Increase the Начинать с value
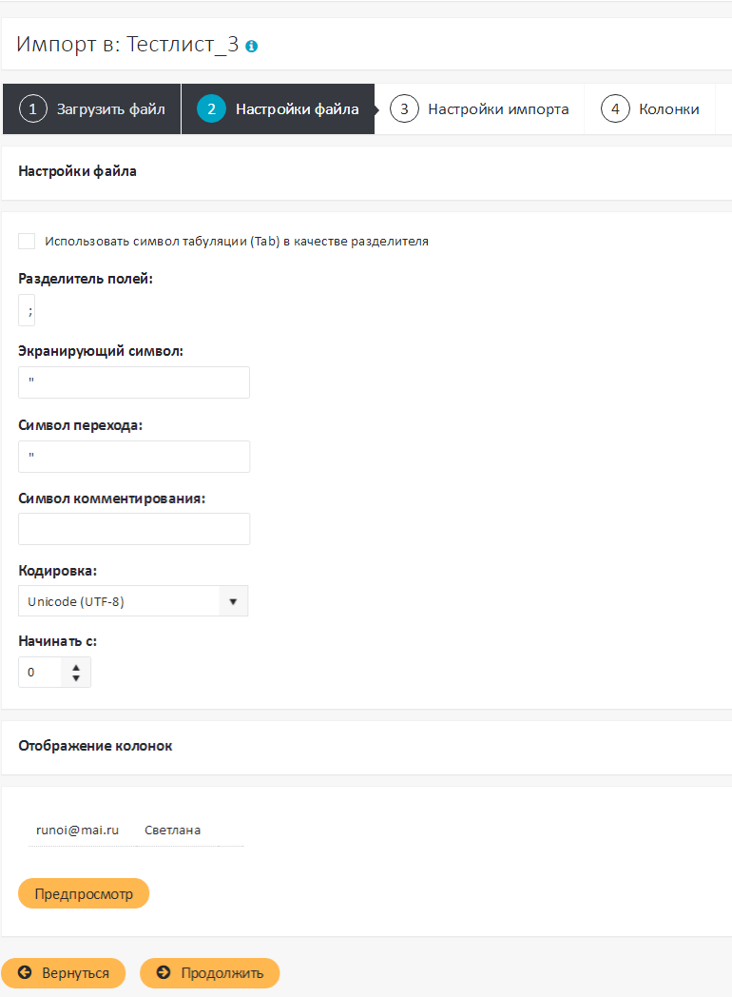Viewport: 732px width, 997px height. tap(76, 665)
